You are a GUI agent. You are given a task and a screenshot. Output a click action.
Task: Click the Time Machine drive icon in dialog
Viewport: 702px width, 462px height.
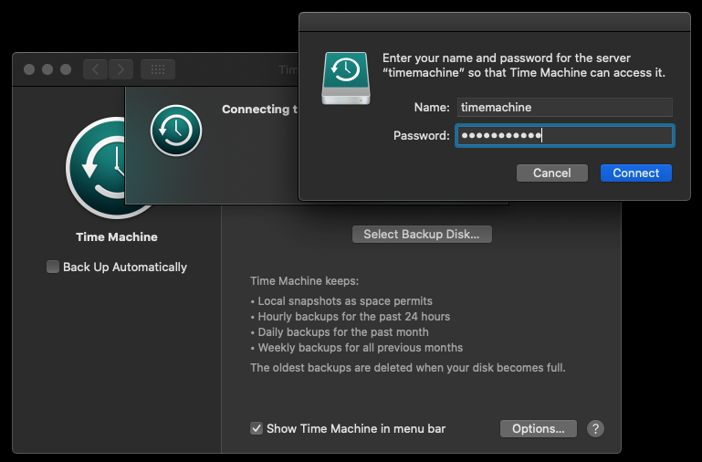point(346,79)
